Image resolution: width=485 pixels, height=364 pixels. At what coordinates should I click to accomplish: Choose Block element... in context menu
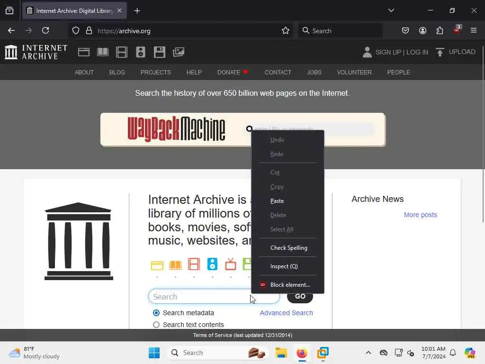pyautogui.click(x=287, y=285)
